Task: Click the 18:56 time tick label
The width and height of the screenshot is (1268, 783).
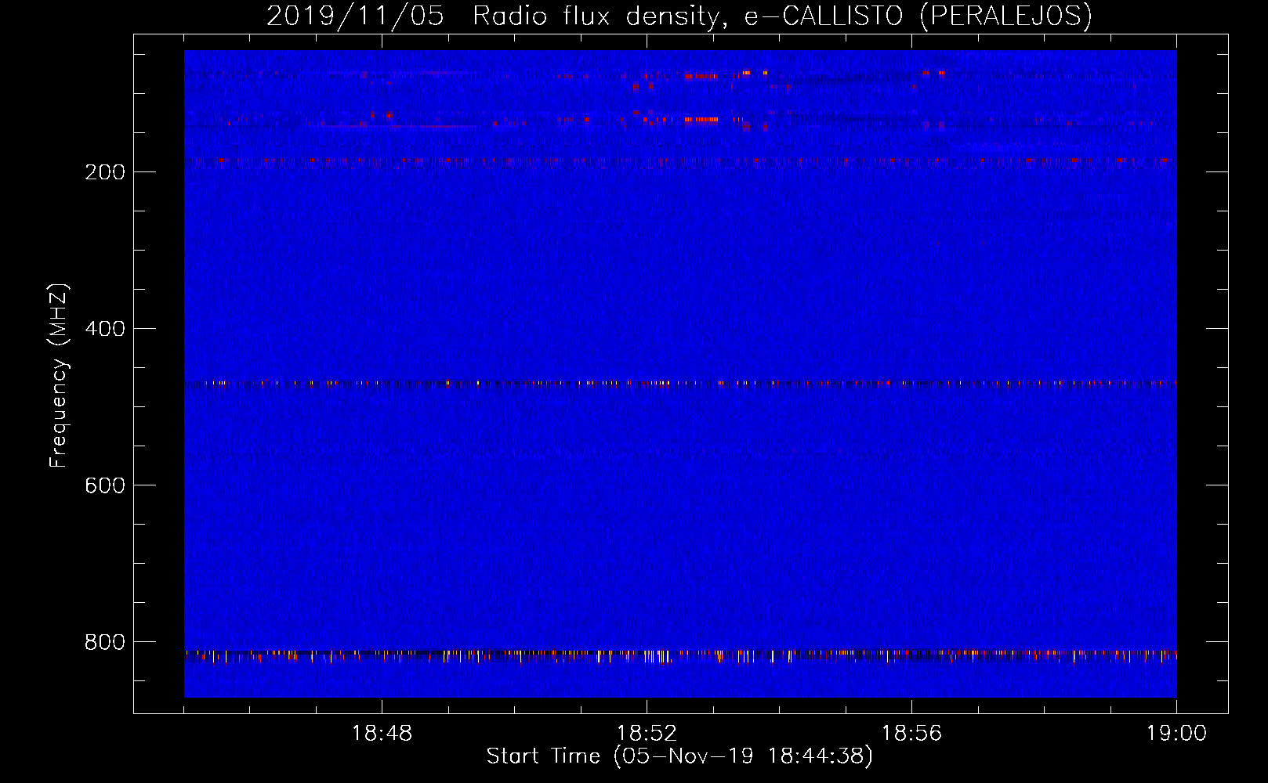Action: pyautogui.click(x=911, y=734)
